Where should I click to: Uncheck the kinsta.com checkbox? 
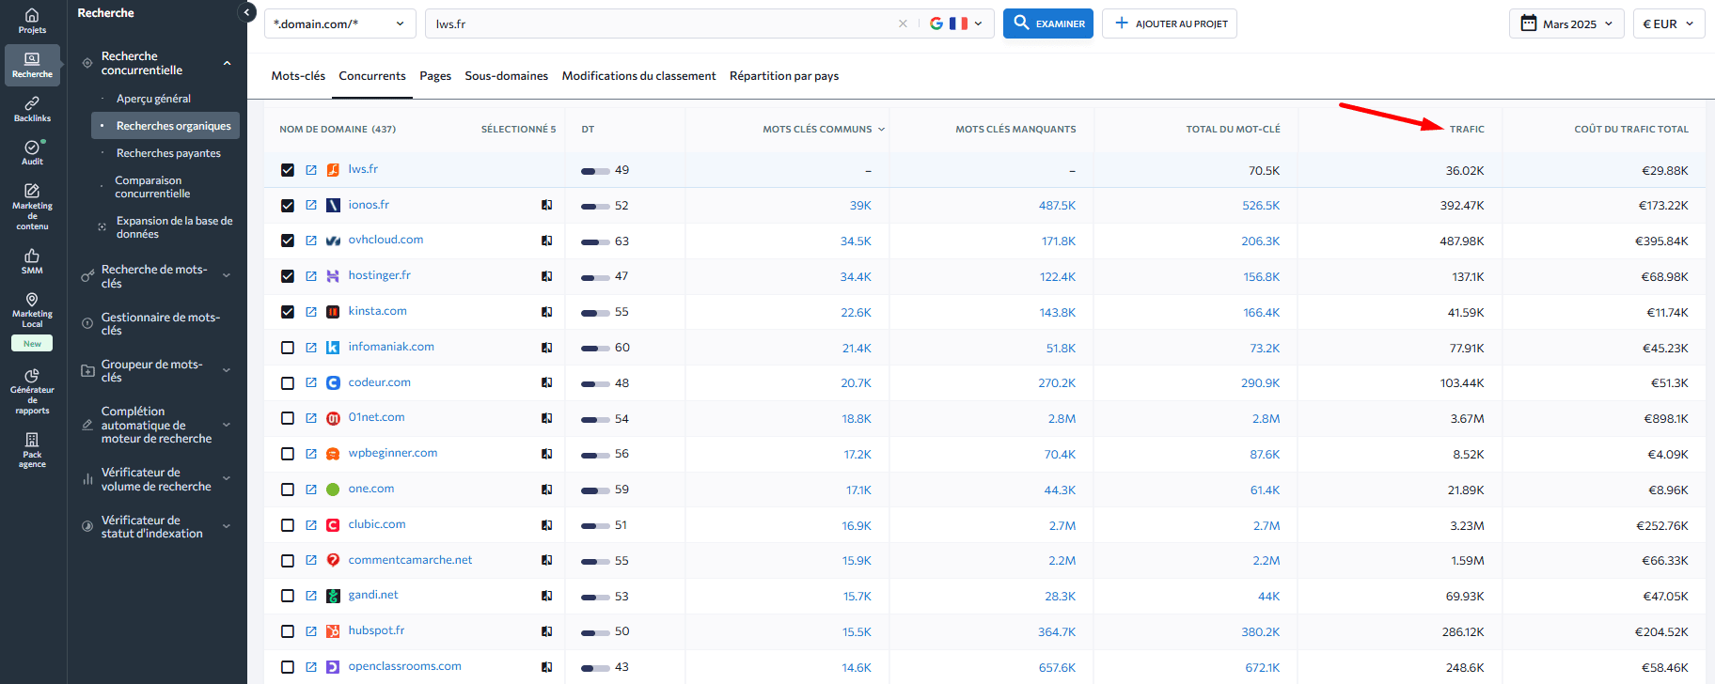tap(288, 312)
